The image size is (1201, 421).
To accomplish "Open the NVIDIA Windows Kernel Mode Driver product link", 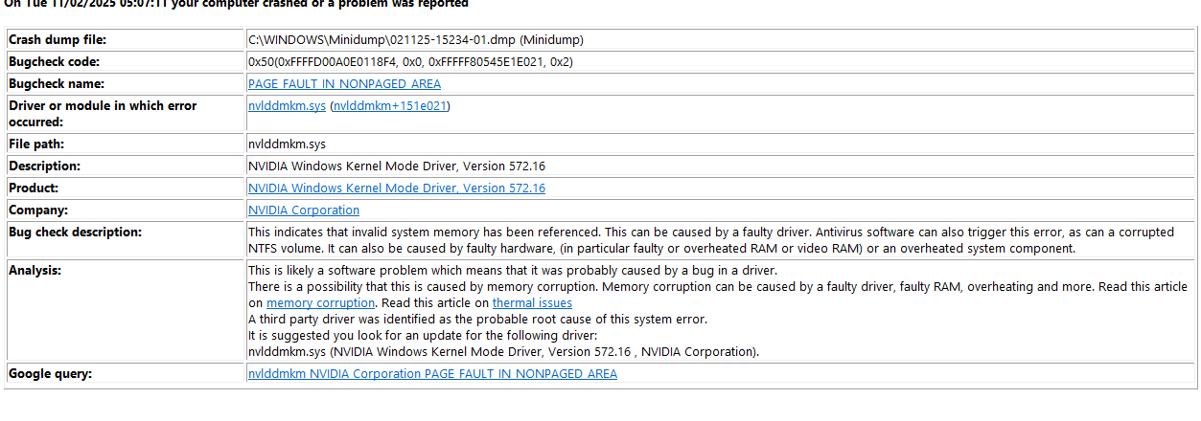I will [397, 188].
